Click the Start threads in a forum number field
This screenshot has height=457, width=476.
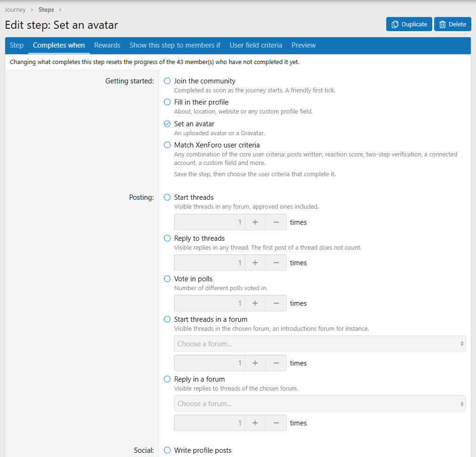pyautogui.click(x=209, y=363)
